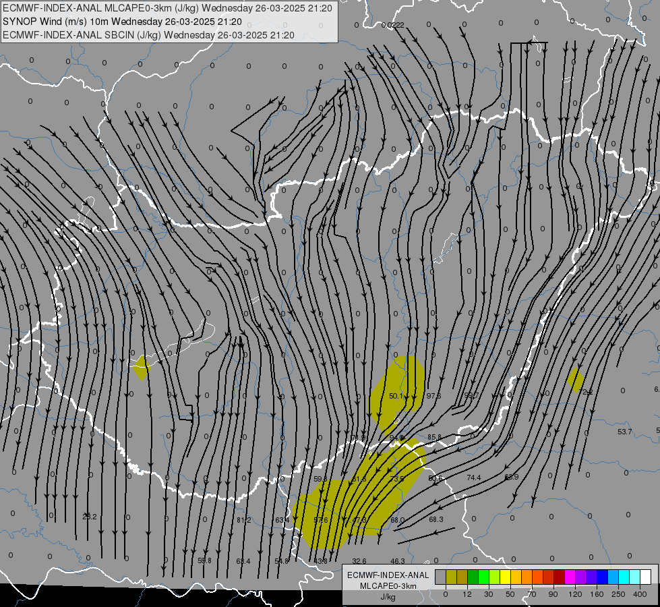Click the 54.8 map value
Screen dimensions: 660x607
pos(282,561)
